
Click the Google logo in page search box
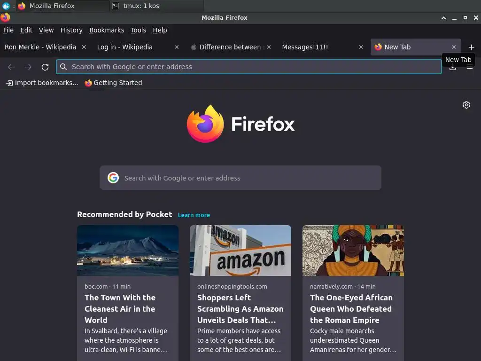click(113, 178)
